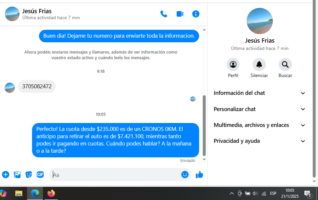
Task: Open the emoji picker in message box
Action: [185, 175]
